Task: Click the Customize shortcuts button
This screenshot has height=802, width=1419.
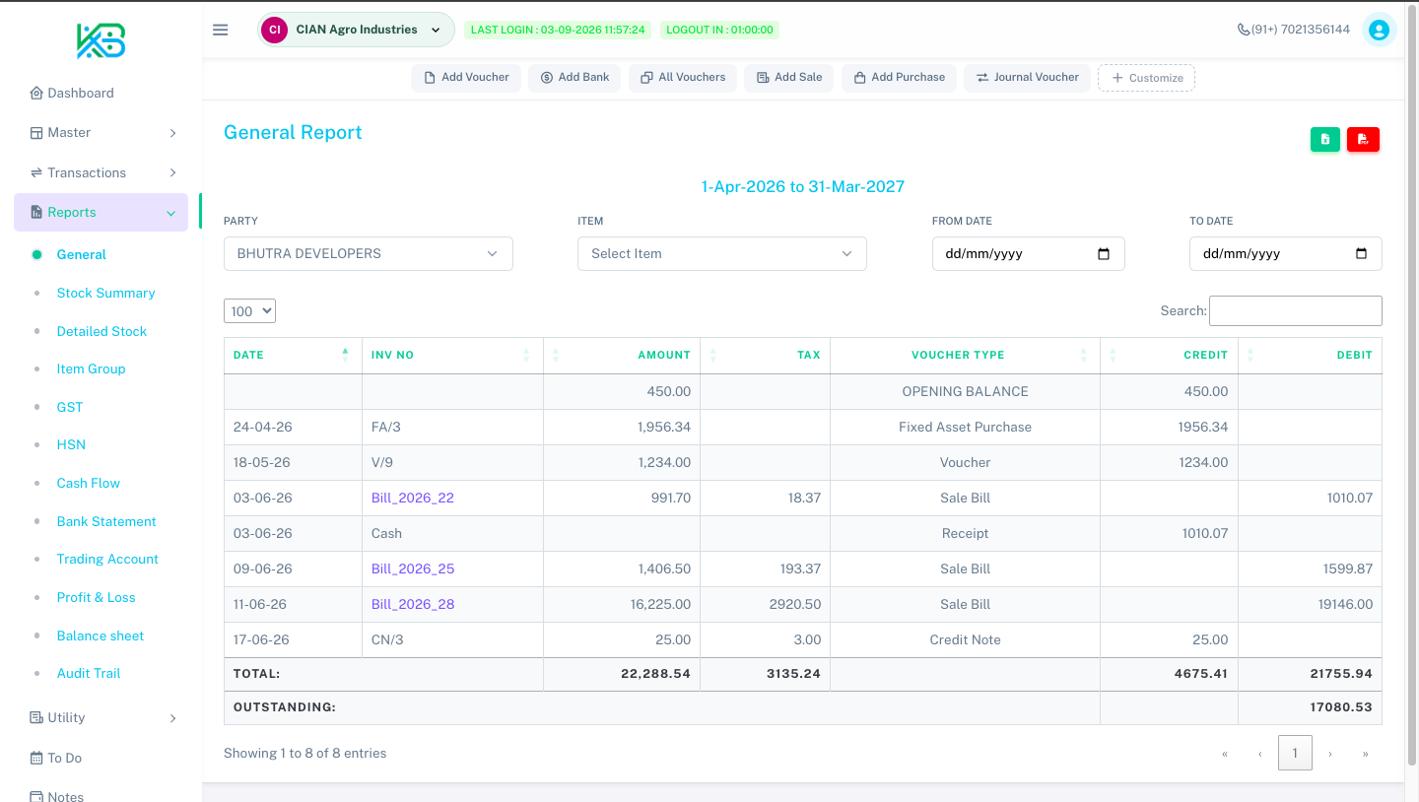Action: point(1146,78)
